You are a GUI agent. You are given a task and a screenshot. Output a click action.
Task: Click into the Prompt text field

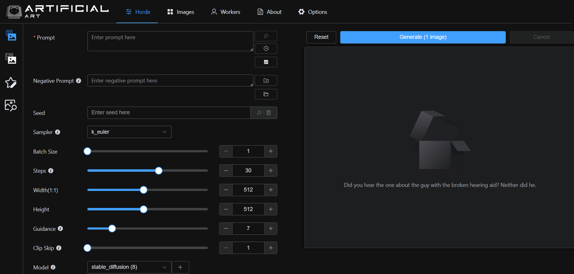click(170, 41)
